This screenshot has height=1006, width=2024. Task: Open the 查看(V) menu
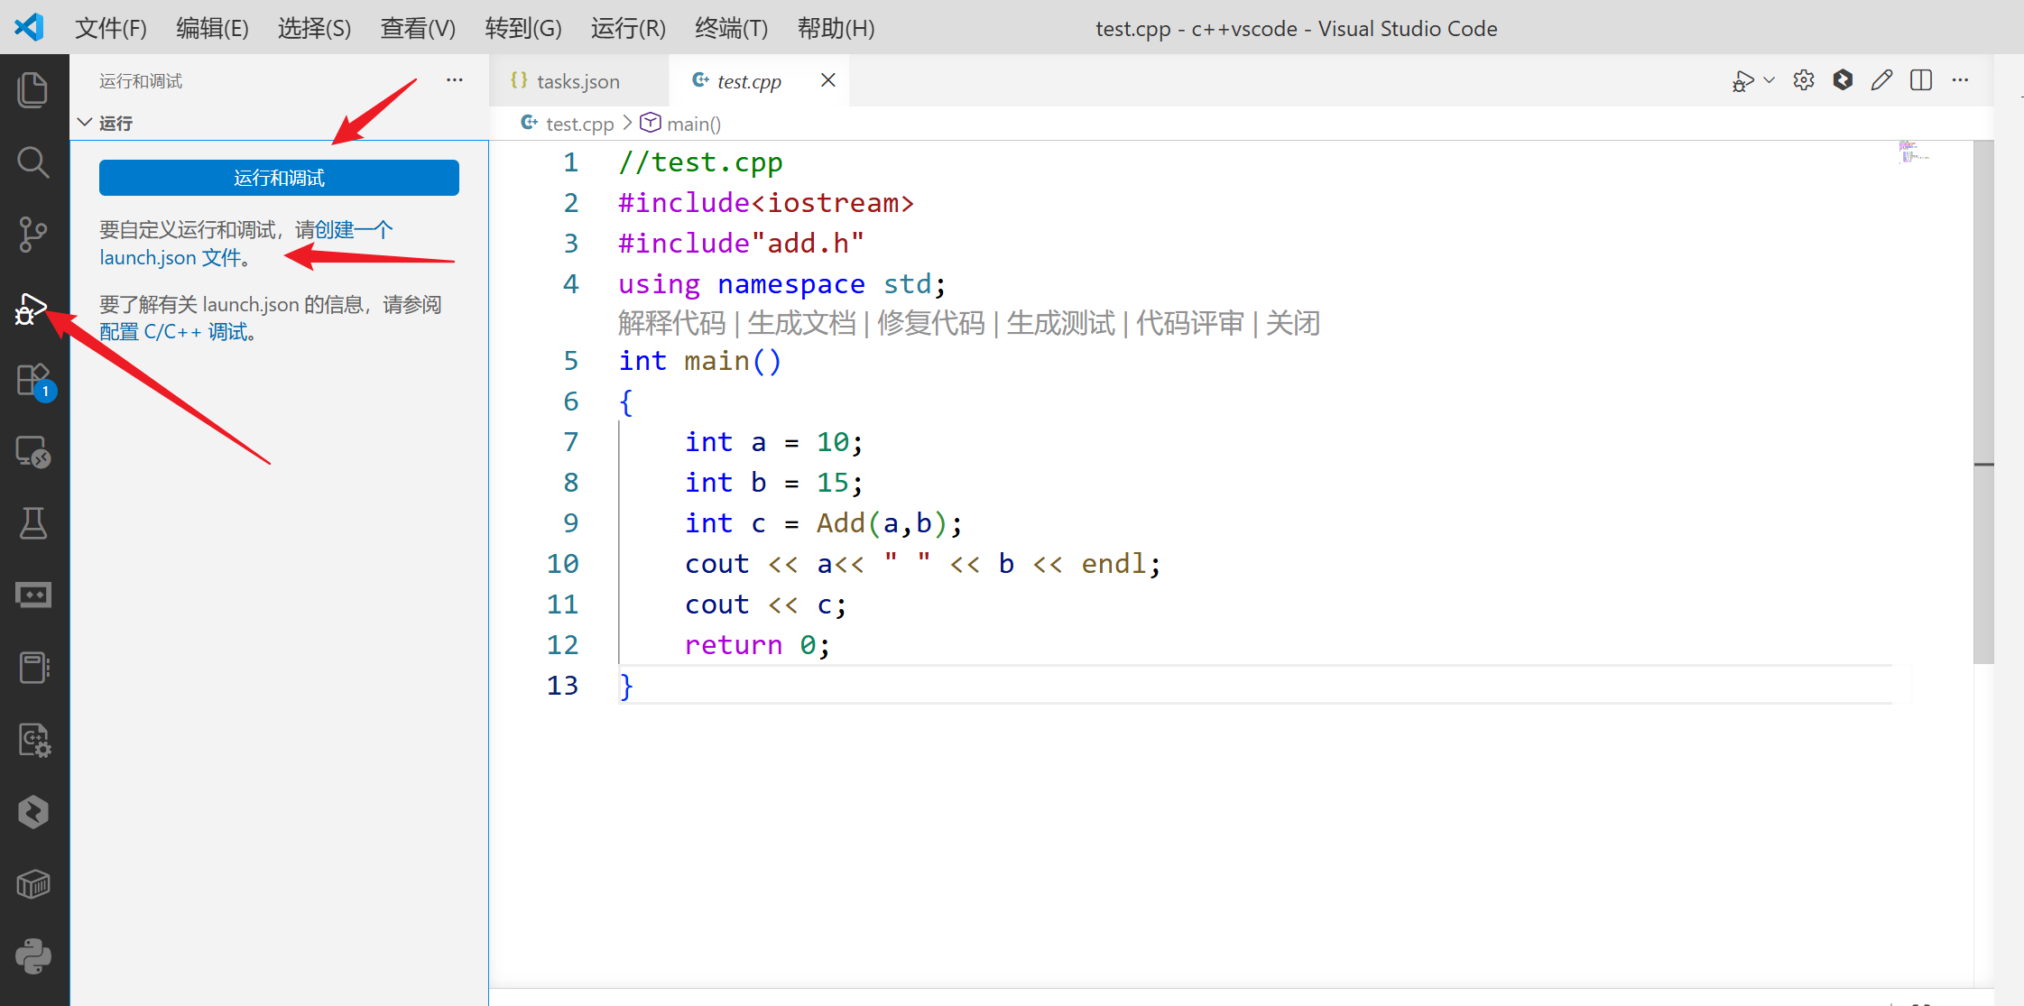click(418, 28)
